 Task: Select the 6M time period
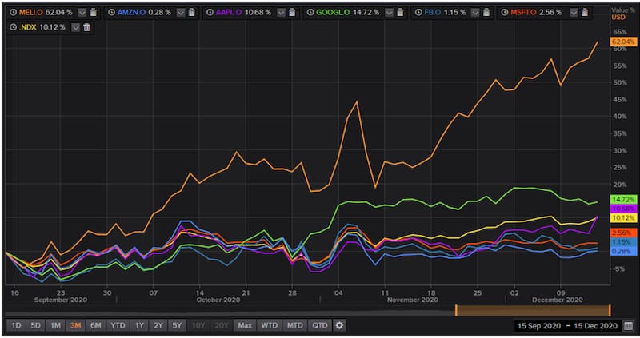tap(95, 325)
